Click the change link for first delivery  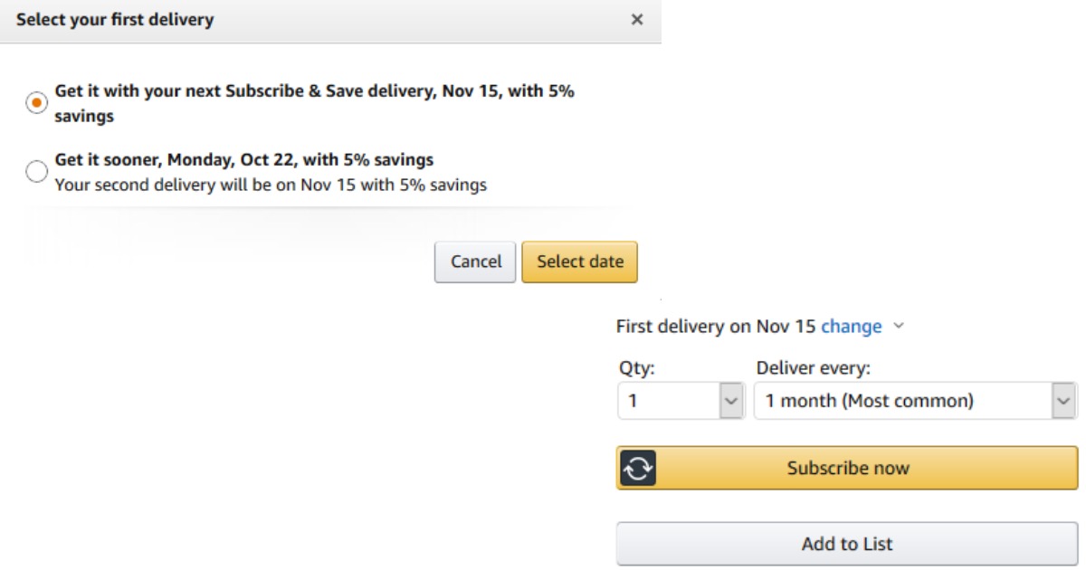851,327
